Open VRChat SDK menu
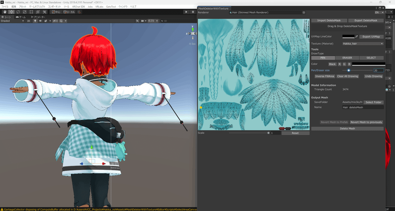The width and height of the screenshot is (395, 211). (78, 7)
